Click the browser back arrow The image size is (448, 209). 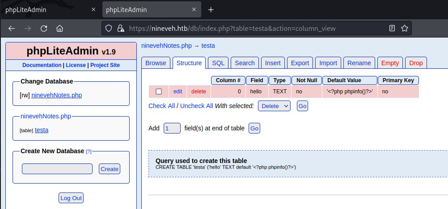(x=12, y=28)
